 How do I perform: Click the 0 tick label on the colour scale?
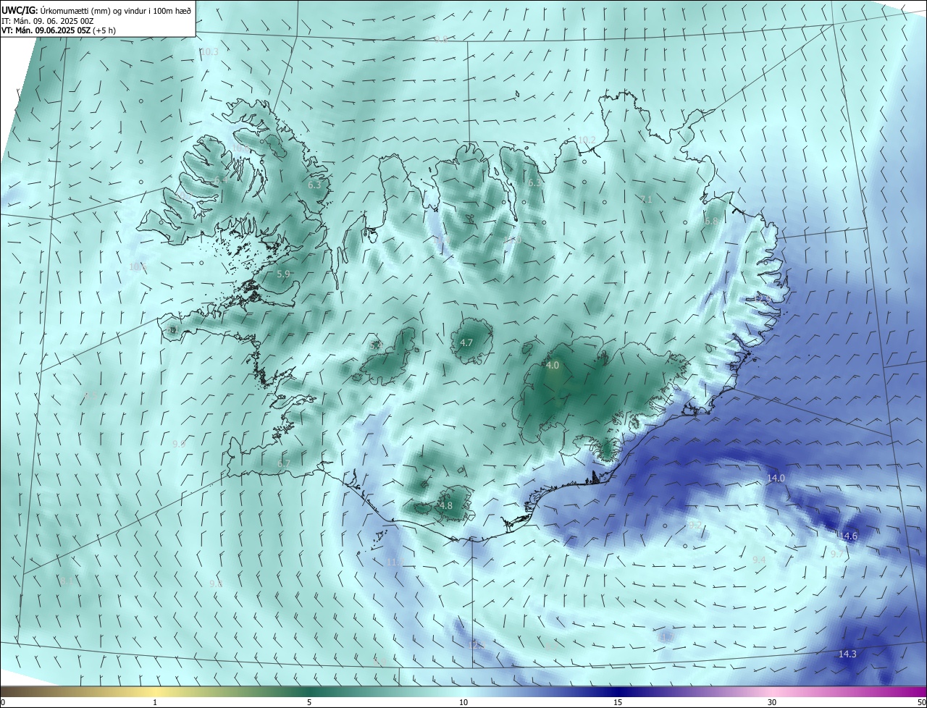click(3, 702)
